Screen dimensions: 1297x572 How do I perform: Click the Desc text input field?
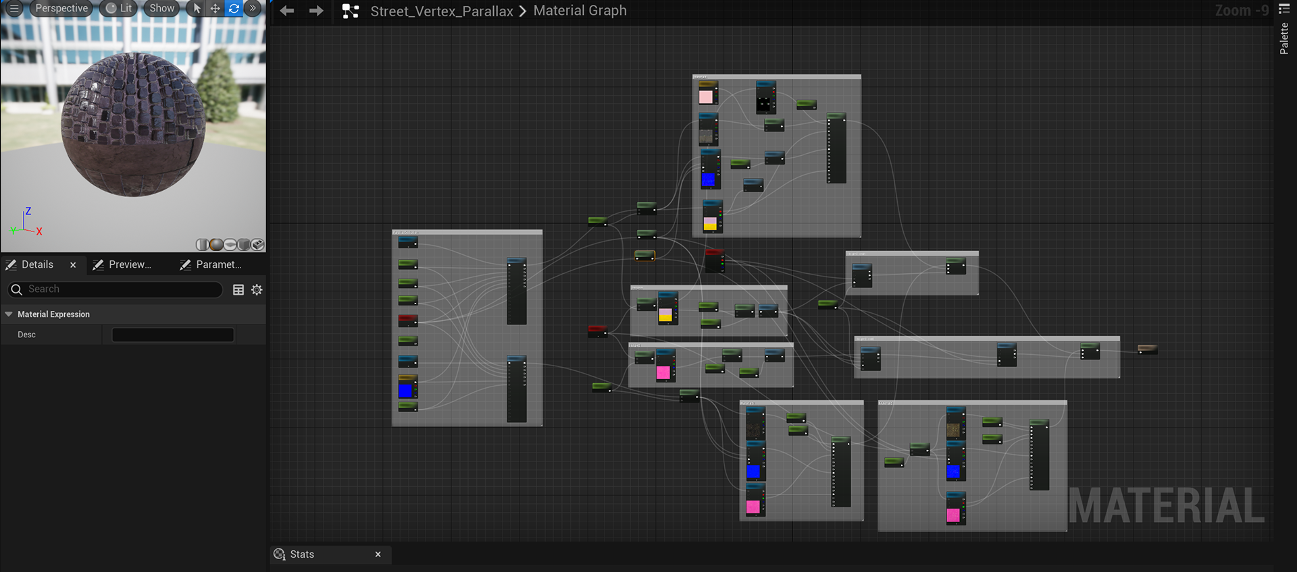click(x=173, y=335)
